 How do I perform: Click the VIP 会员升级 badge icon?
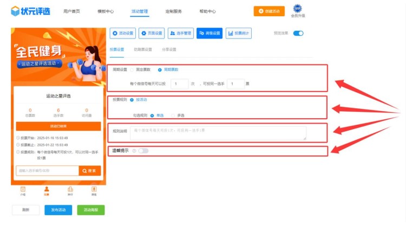[x=298, y=8]
